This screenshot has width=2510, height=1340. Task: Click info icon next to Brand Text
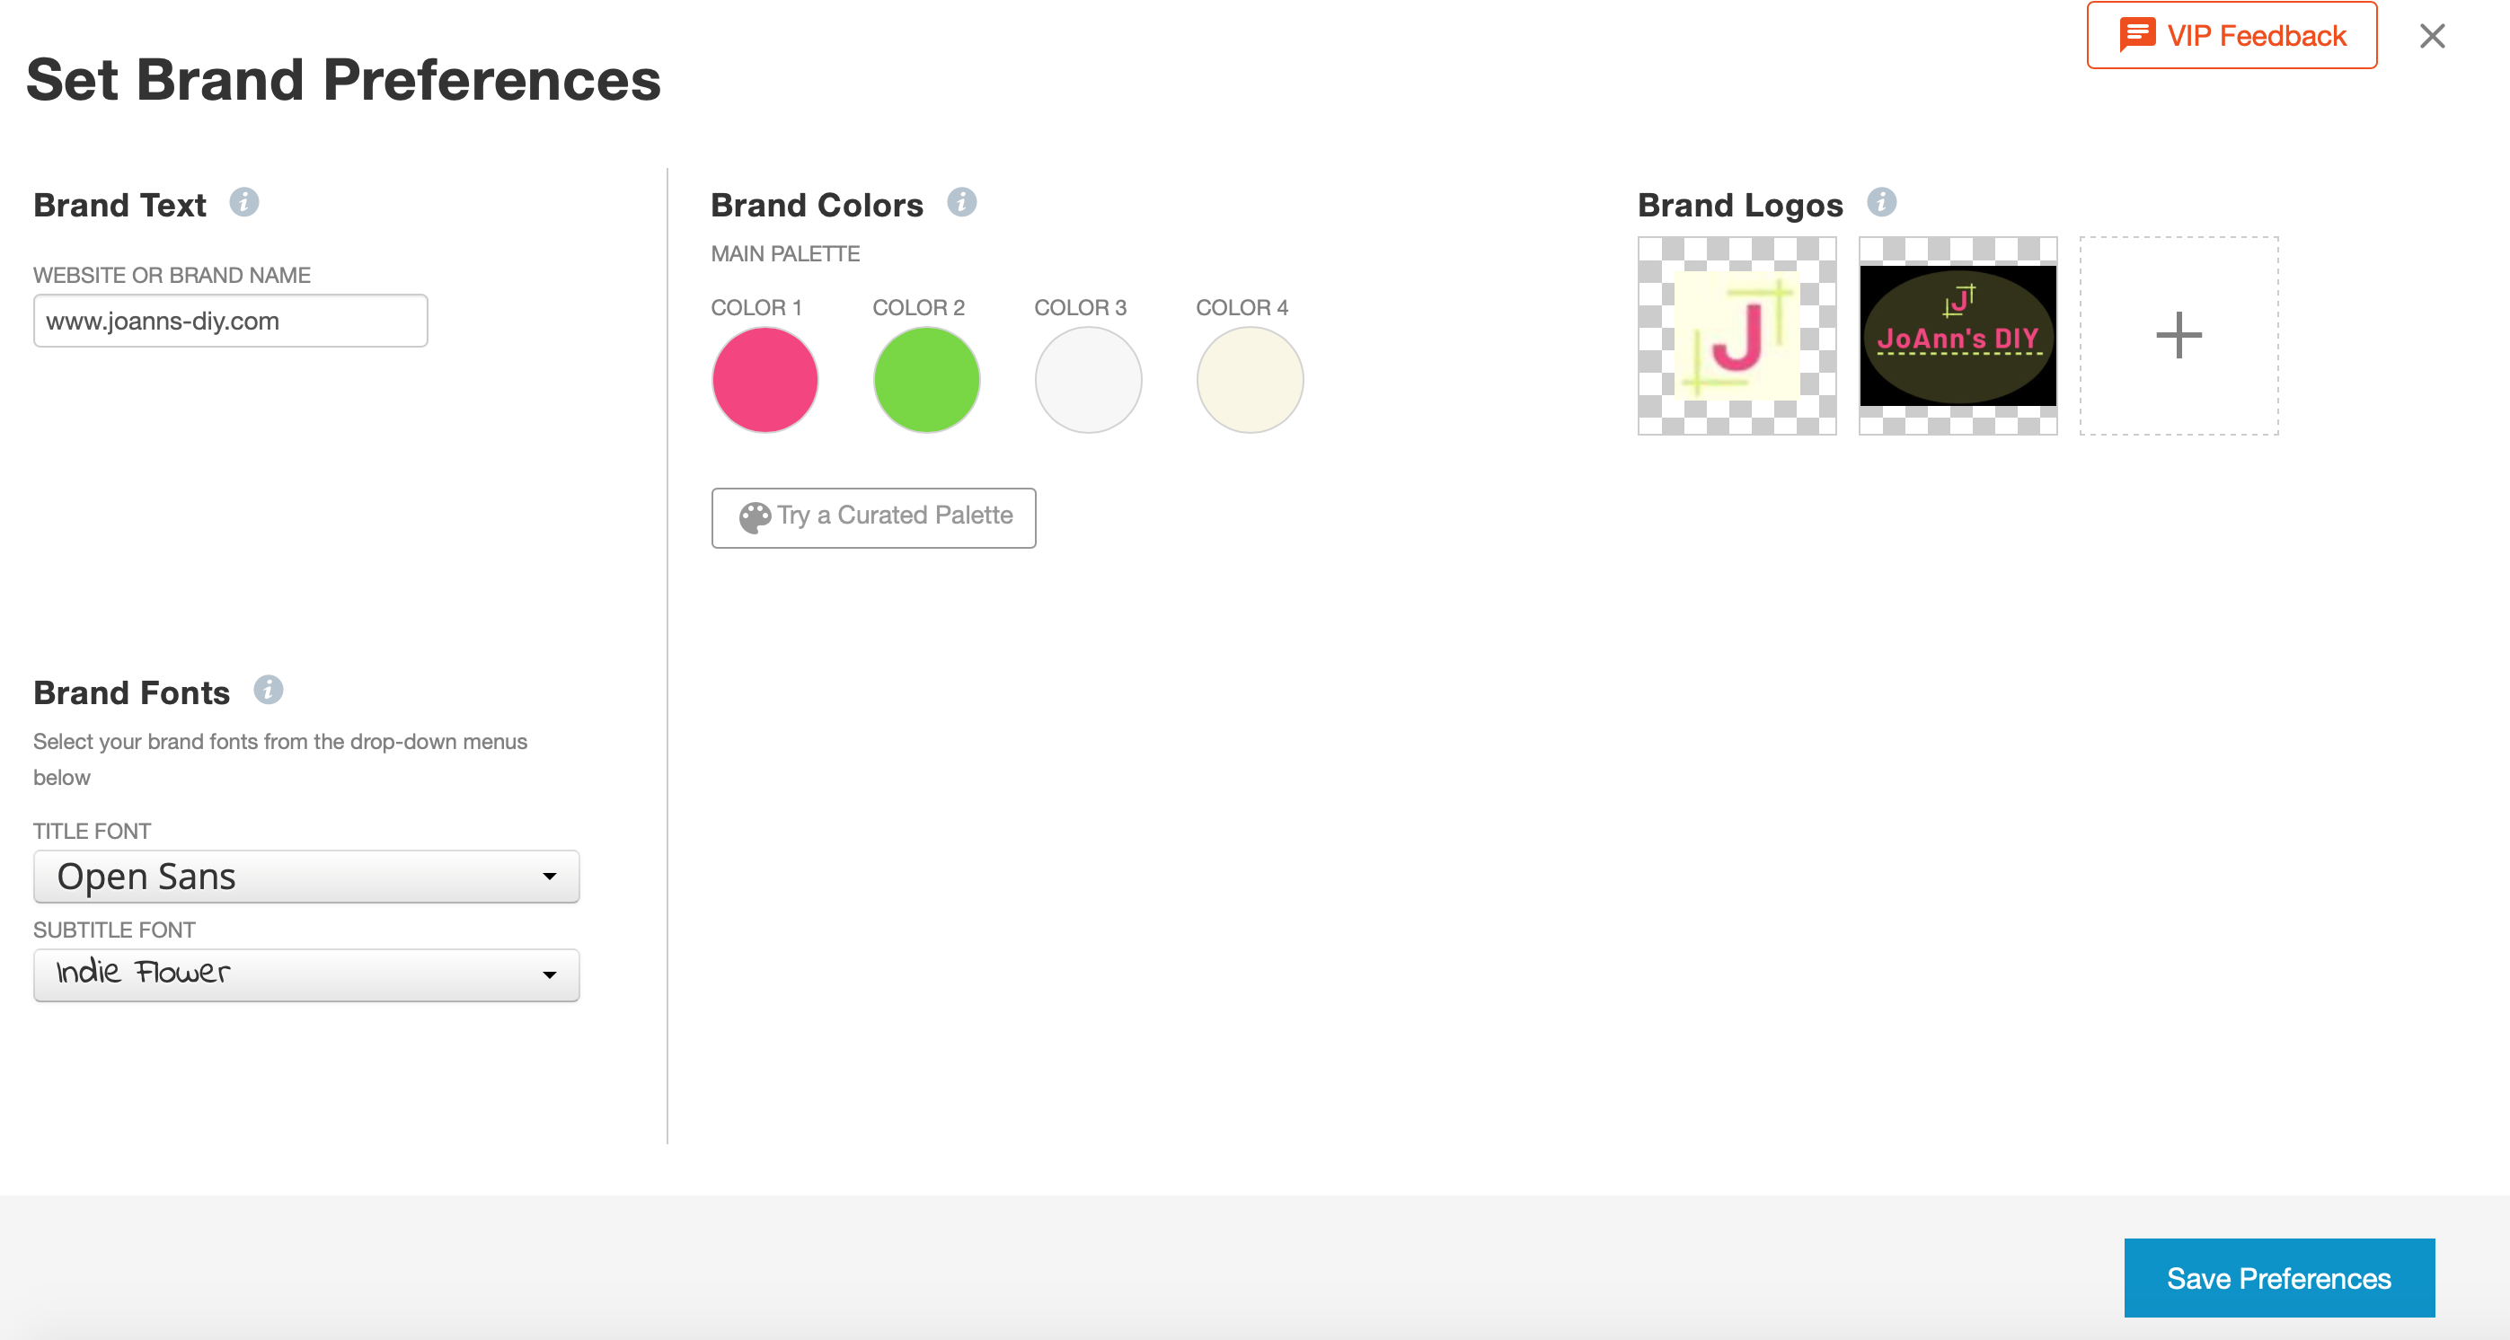coord(243,203)
